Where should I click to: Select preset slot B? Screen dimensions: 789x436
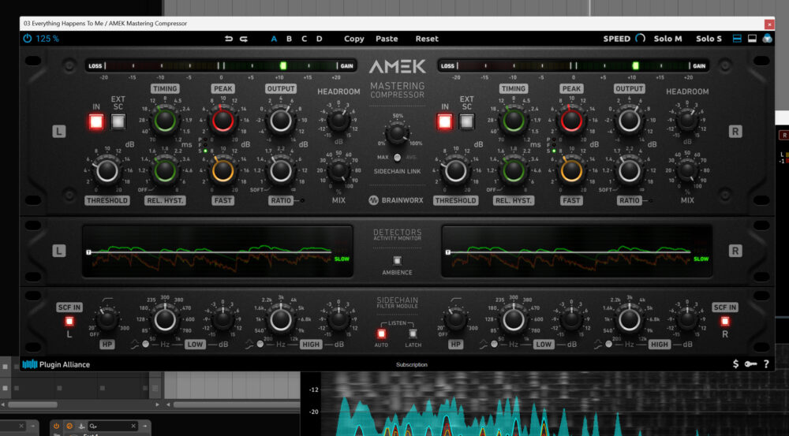(x=289, y=39)
